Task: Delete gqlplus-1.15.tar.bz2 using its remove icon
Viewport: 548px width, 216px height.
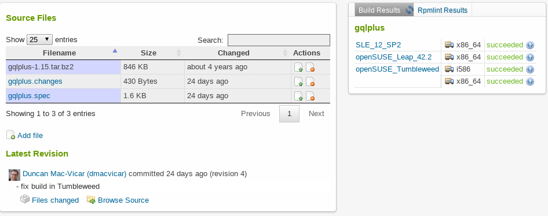Action: pyautogui.click(x=310, y=67)
